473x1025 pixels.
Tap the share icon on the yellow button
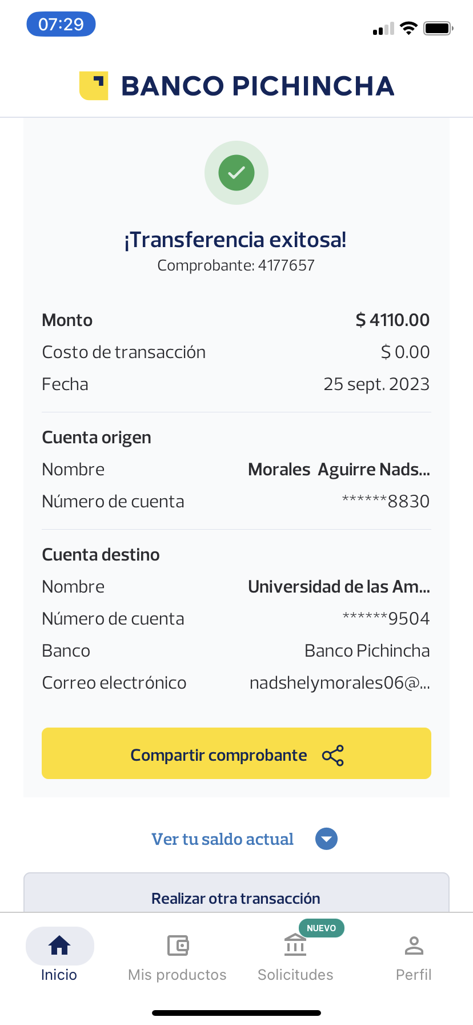[333, 756]
